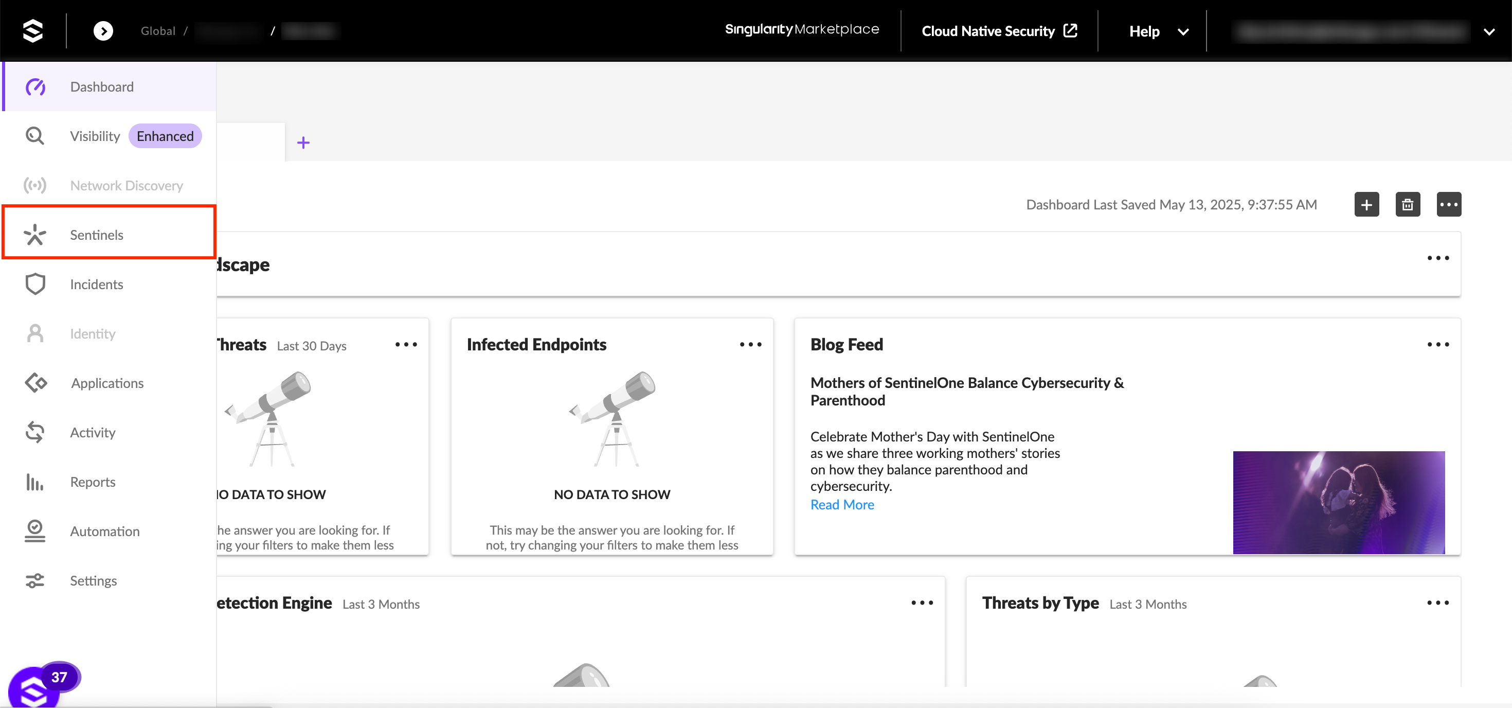Click the Visibility magnifier icon
Screen dimensions: 1512x708
pyautogui.click(x=34, y=136)
